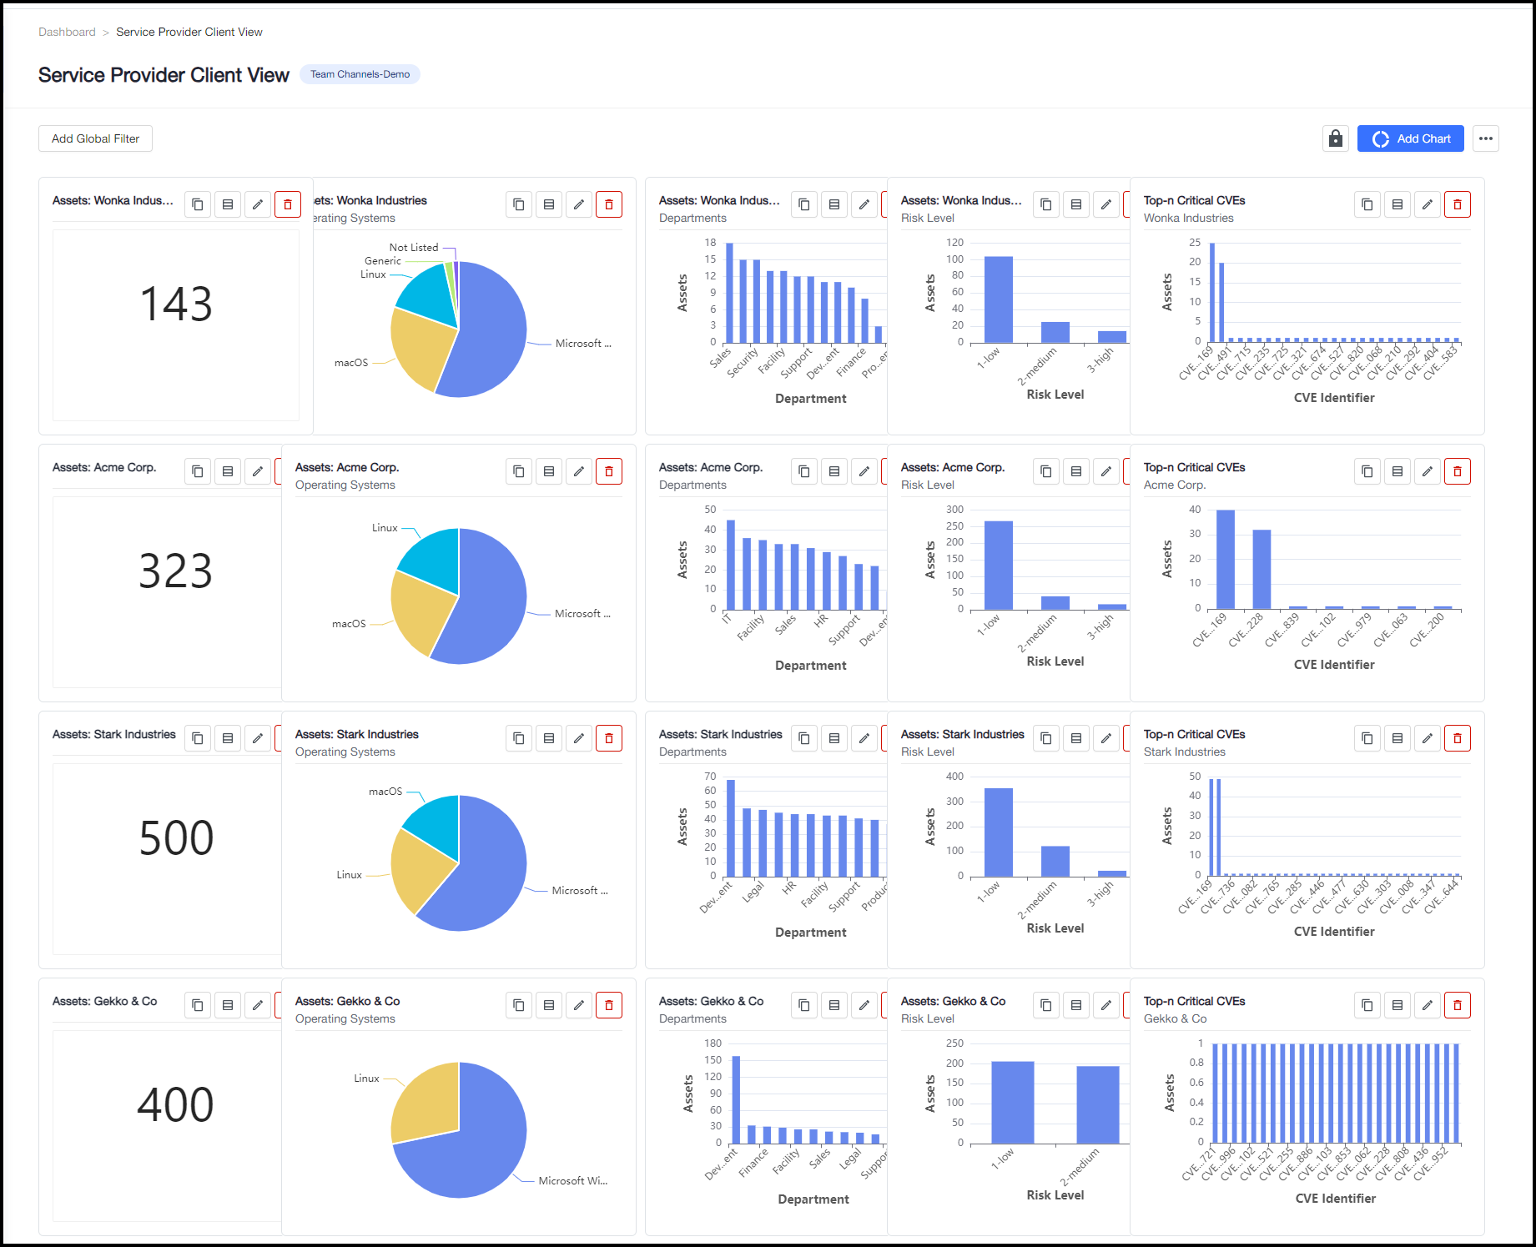The width and height of the screenshot is (1536, 1247).
Task: Edit the Wonka Industries asset count card
Action: click(258, 204)
